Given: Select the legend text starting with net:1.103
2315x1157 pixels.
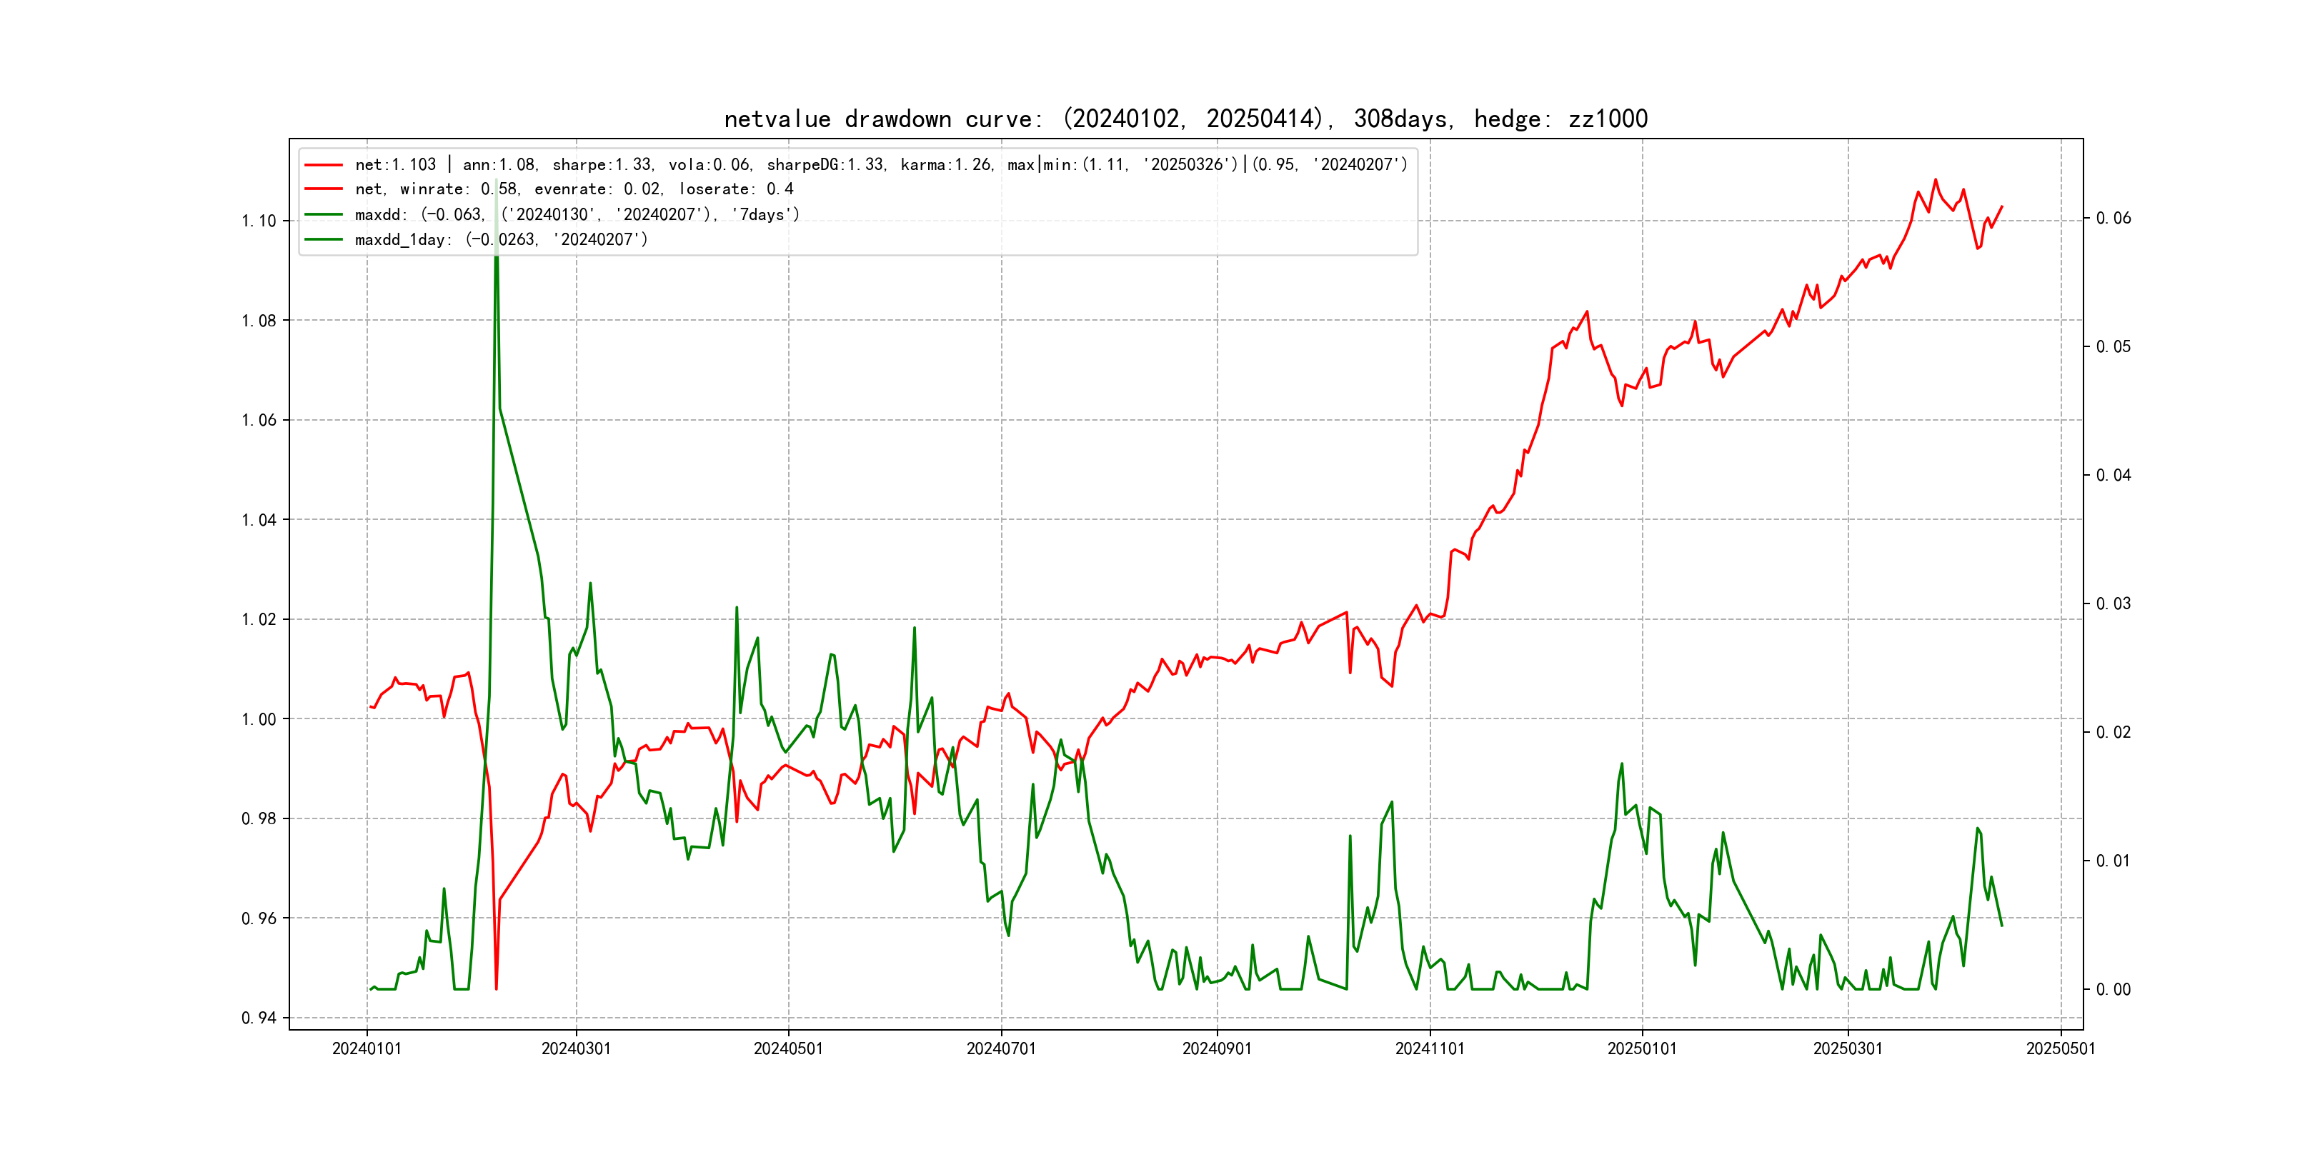Looking at the screenshot, I should 881,164.
